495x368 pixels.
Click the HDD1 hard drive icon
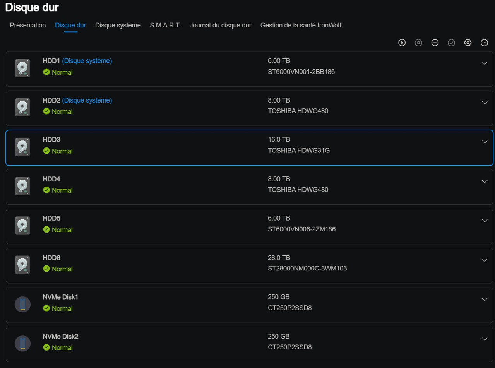[x=22, y=68]
